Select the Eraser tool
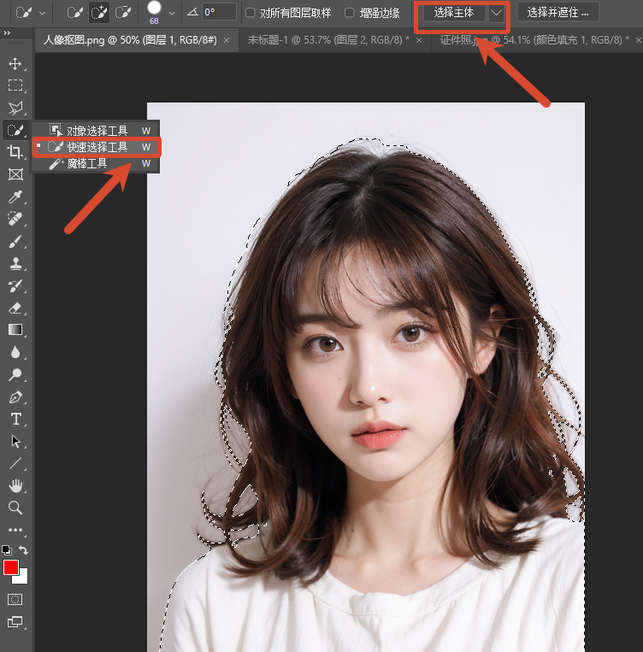Image resolution: width=643 pixels, height=652 pixels. [15, 308]
